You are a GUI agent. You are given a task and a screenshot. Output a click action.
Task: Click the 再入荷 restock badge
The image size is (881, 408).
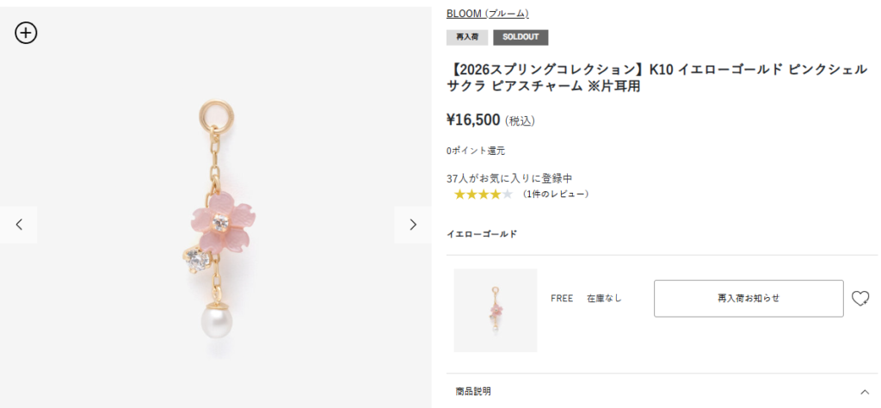tap(467, 37)
